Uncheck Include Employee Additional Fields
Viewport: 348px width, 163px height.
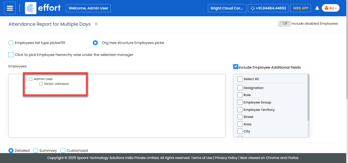tap(235, 67)
